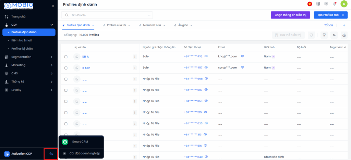Open the a Sơn profile link
The height and width of the screenshot is (160, 351).
86,68
